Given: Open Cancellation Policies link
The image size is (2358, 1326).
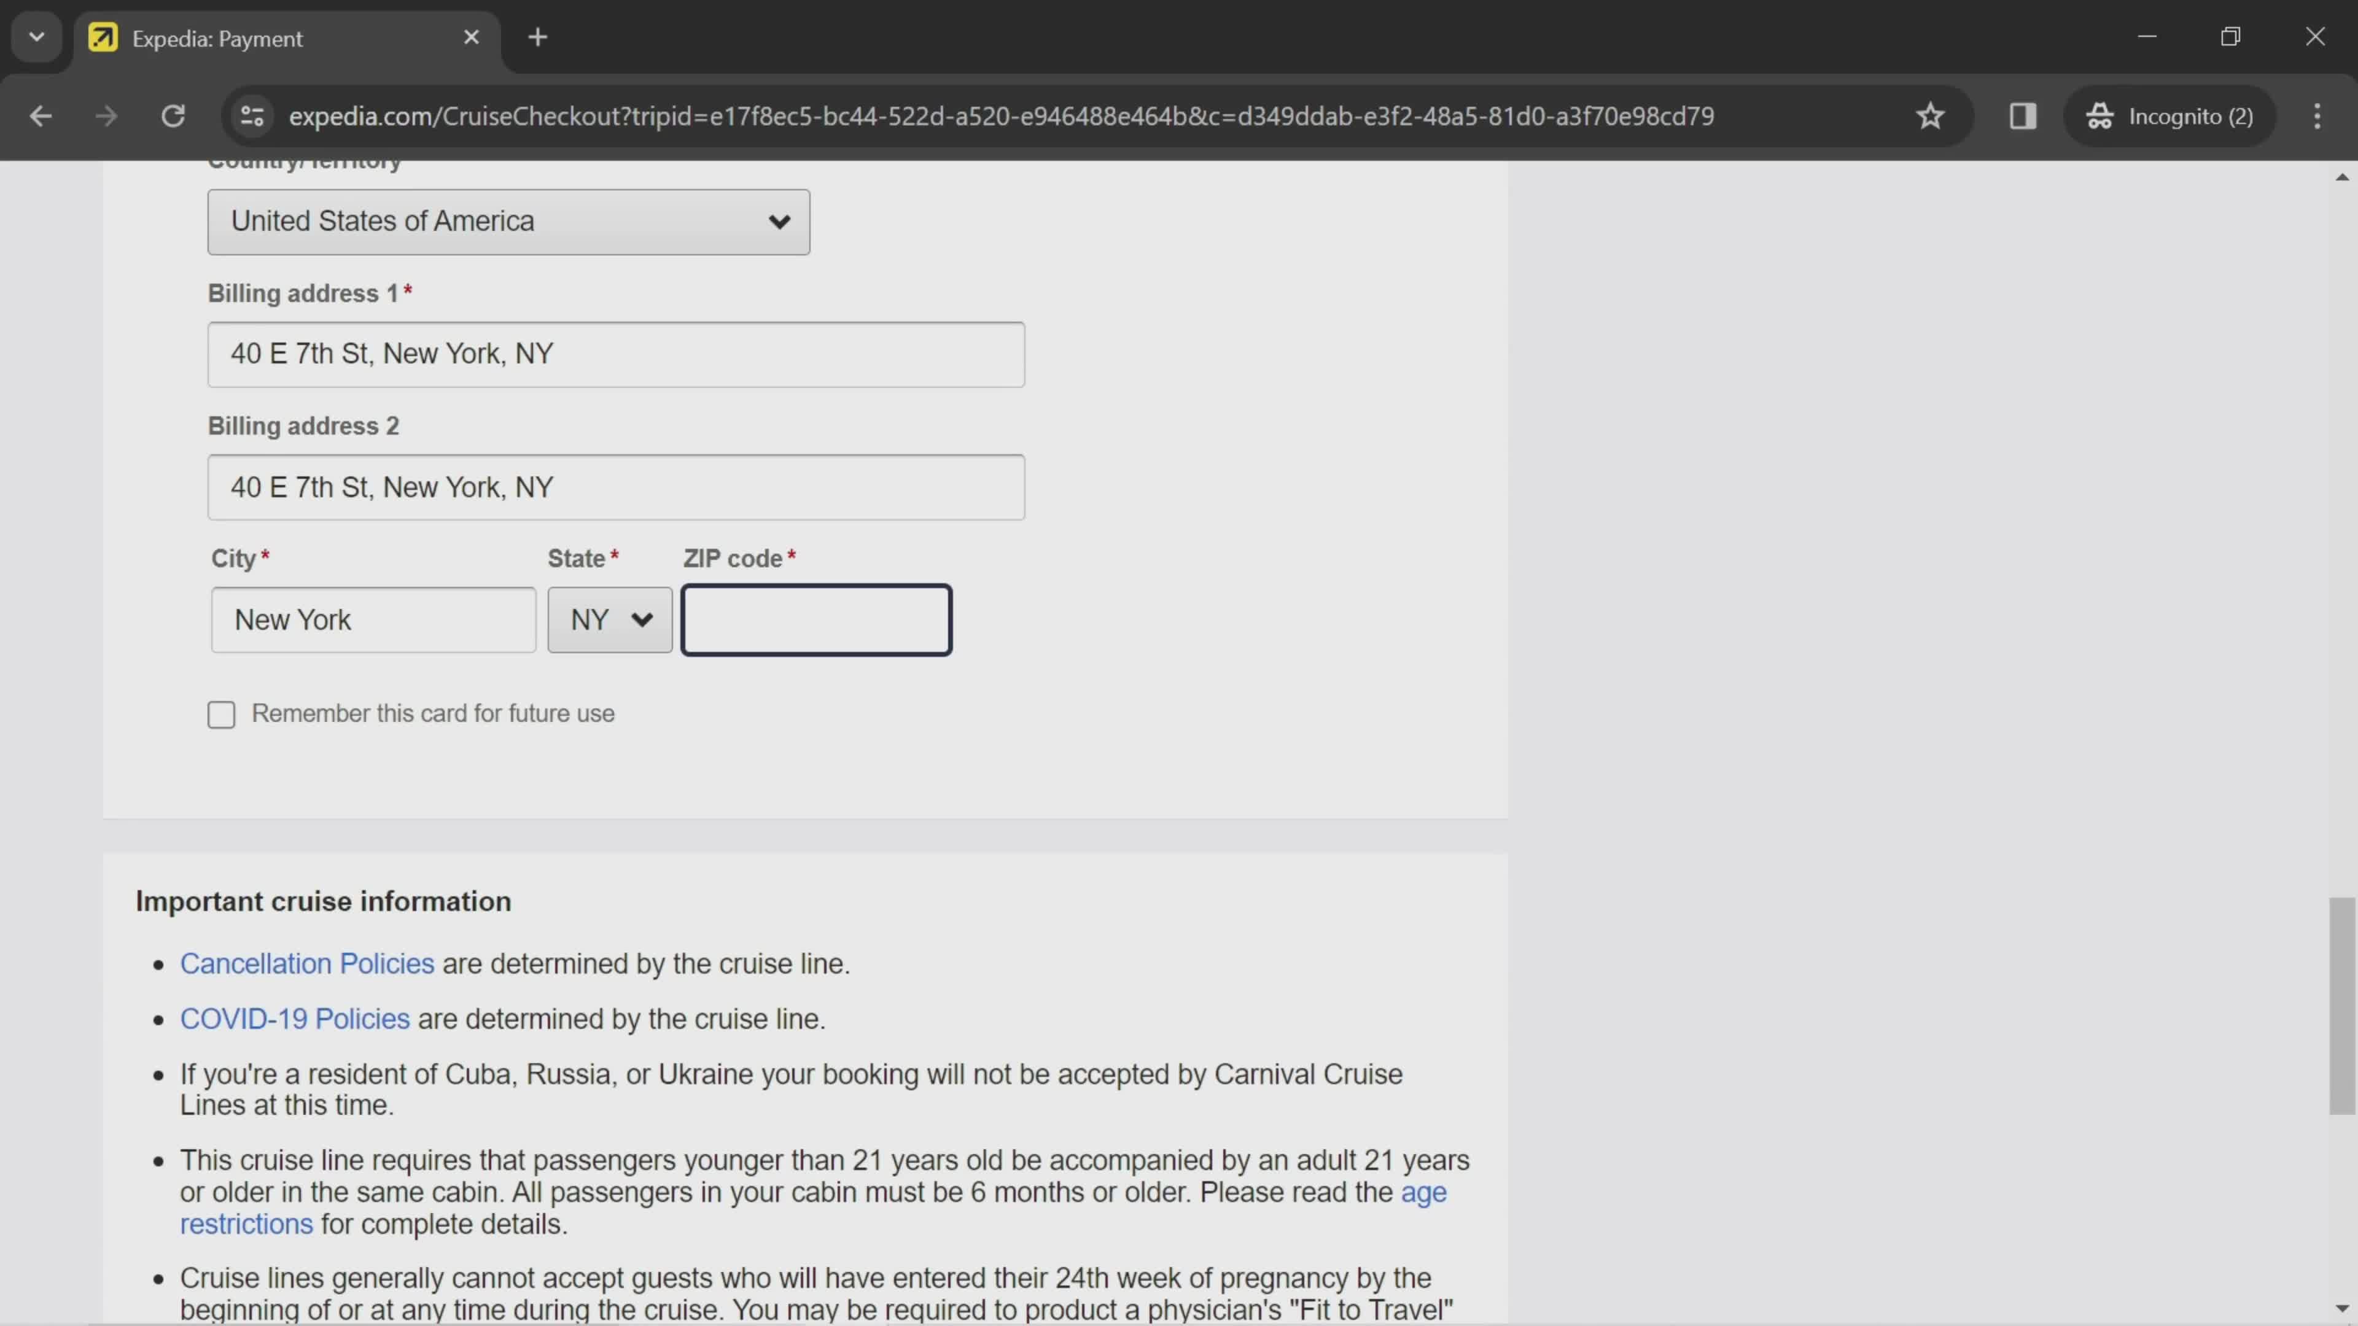Looking at the screenshot, I should click(x=306, y=963).
